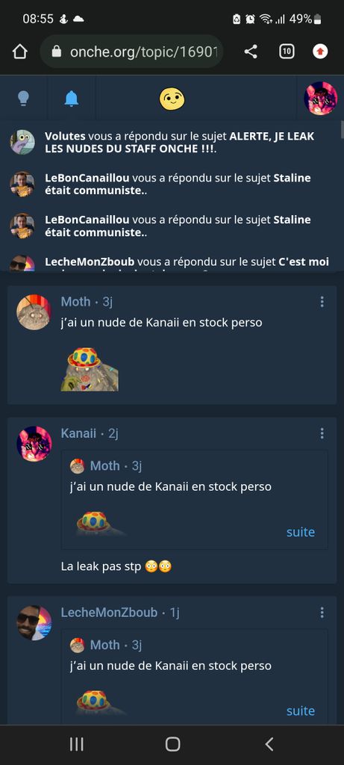
Task: Open the options menu on Moth's post
Action: pos(322,302)
